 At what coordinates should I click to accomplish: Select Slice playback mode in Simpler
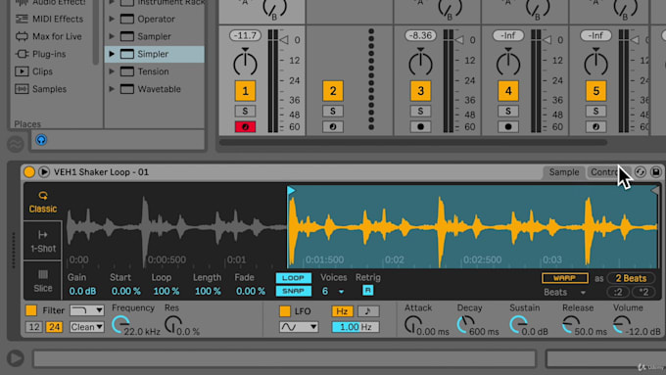coord(42,280)
